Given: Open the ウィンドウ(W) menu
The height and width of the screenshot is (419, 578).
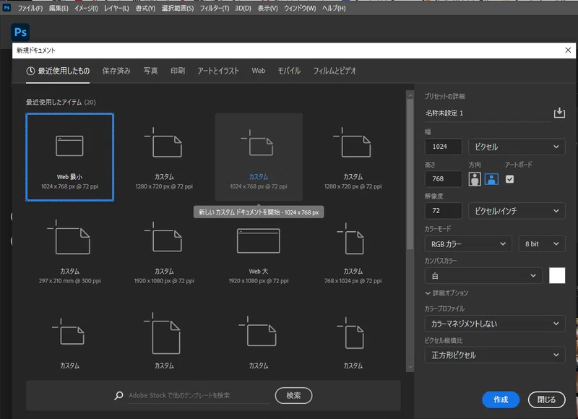Looking at the screenshot, I should click(300, 8).
